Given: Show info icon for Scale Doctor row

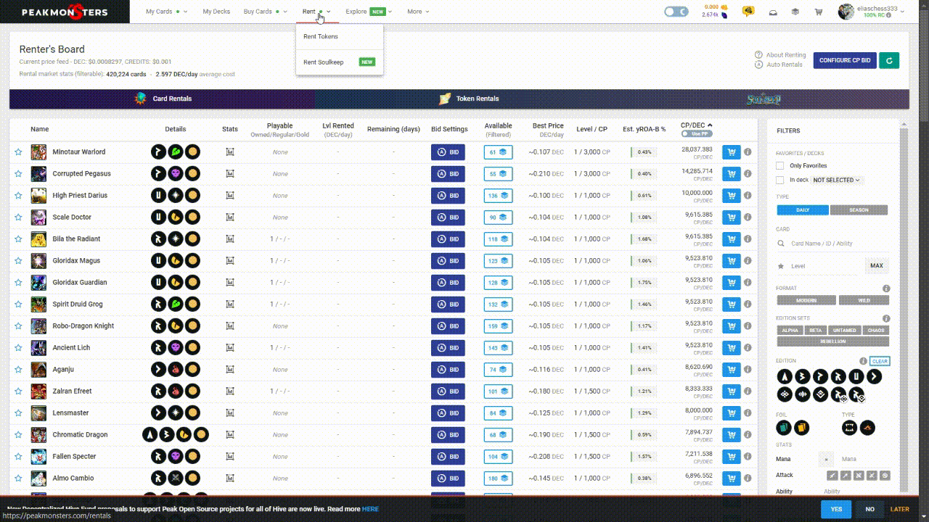Looking at the screenshot, I should point(748,217).
